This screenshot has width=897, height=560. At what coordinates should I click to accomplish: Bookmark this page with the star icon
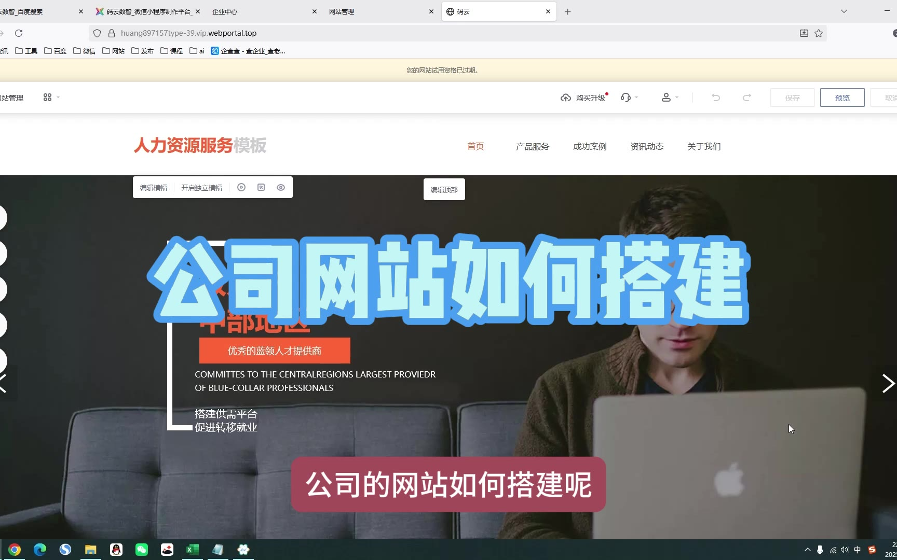click(819, 33)
